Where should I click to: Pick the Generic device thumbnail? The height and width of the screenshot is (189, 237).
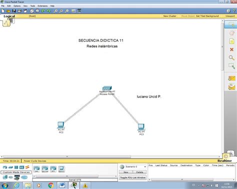61,169
